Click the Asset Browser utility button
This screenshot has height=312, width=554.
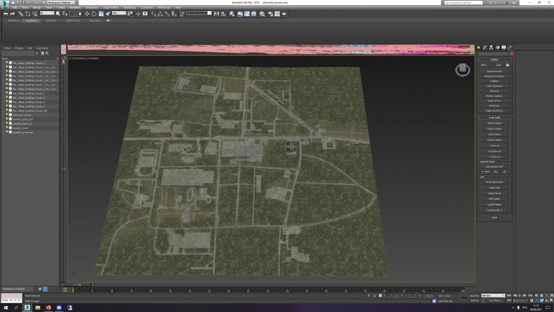[x=494, y=71]
